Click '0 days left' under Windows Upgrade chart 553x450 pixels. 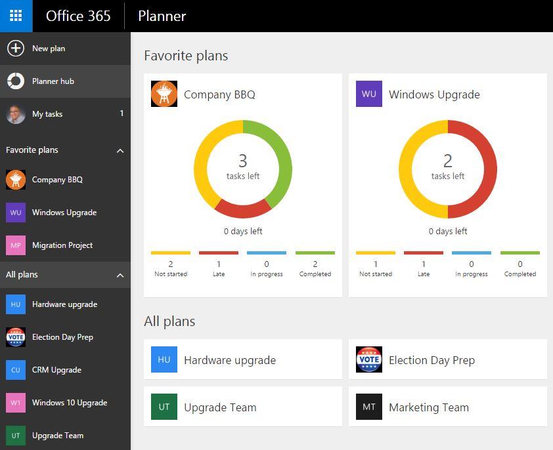click(448, 231)
